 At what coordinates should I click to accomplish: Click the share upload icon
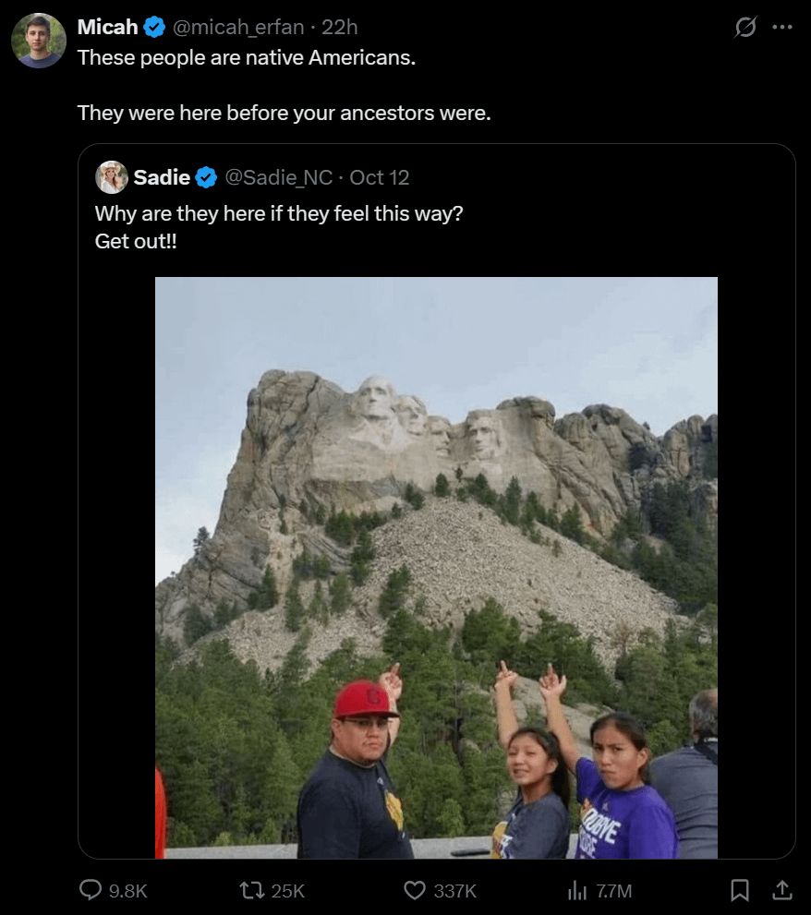click(781, 890)
